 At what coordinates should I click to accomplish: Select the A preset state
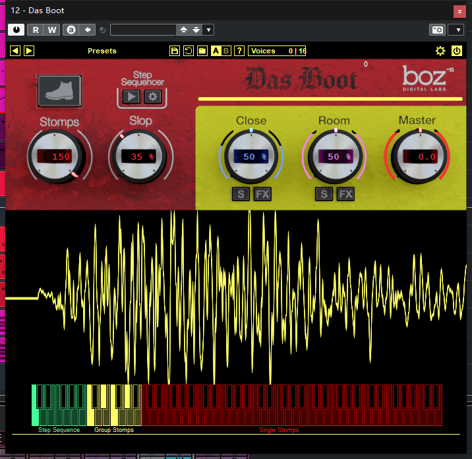[216, 51]
